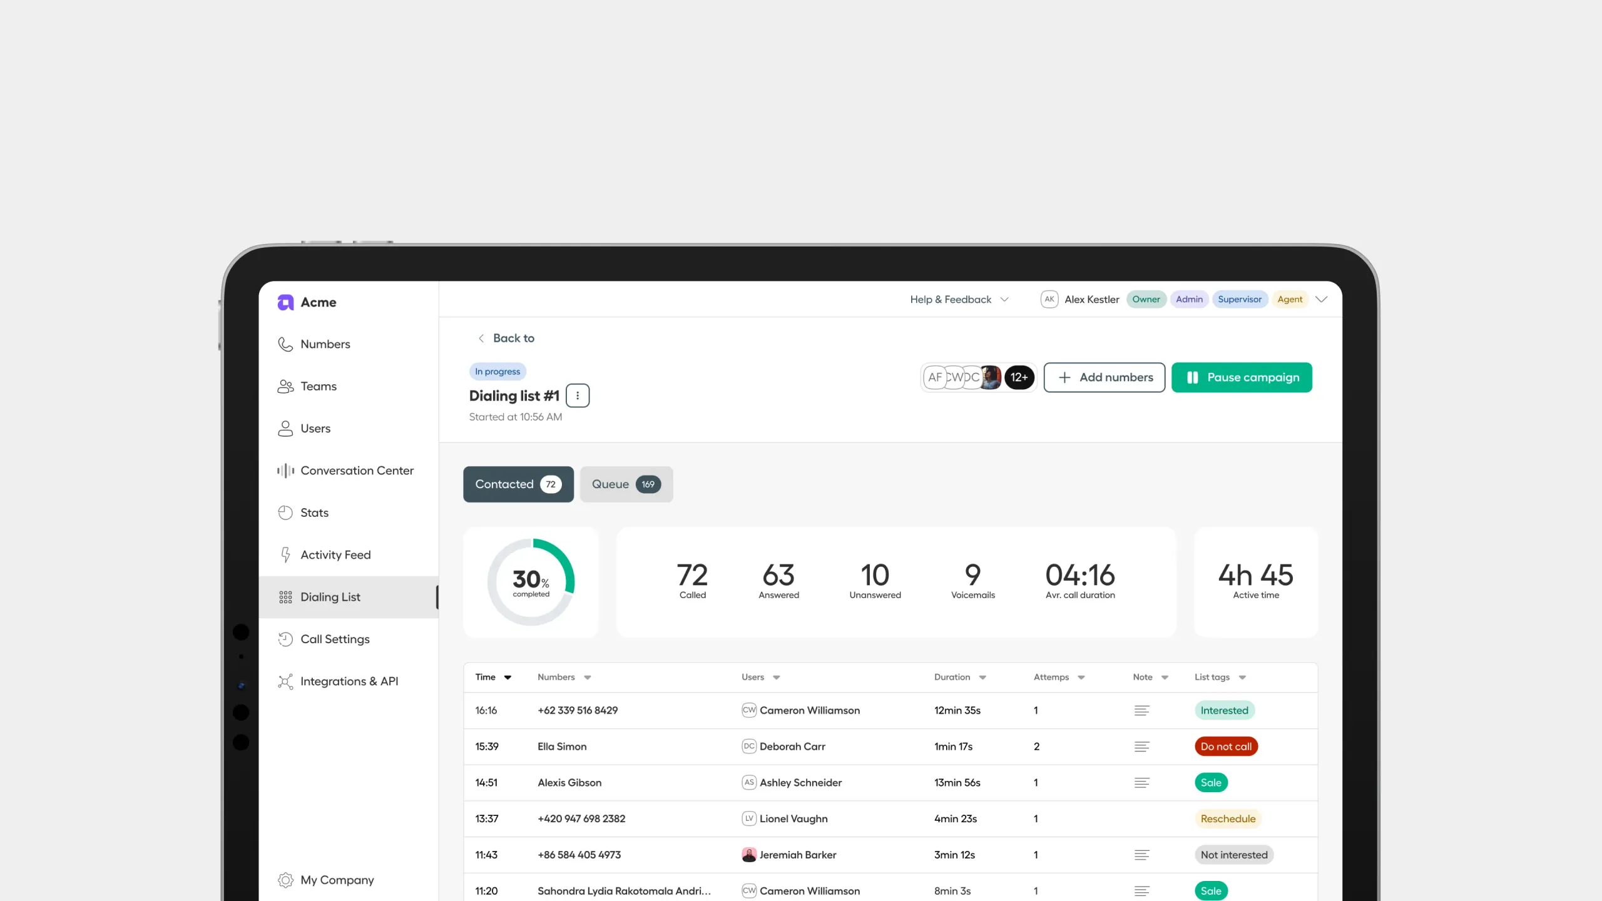Click the Do not call tag
The width and height of the screenshot is (1602, 901).
click(x=1226, y=746)
